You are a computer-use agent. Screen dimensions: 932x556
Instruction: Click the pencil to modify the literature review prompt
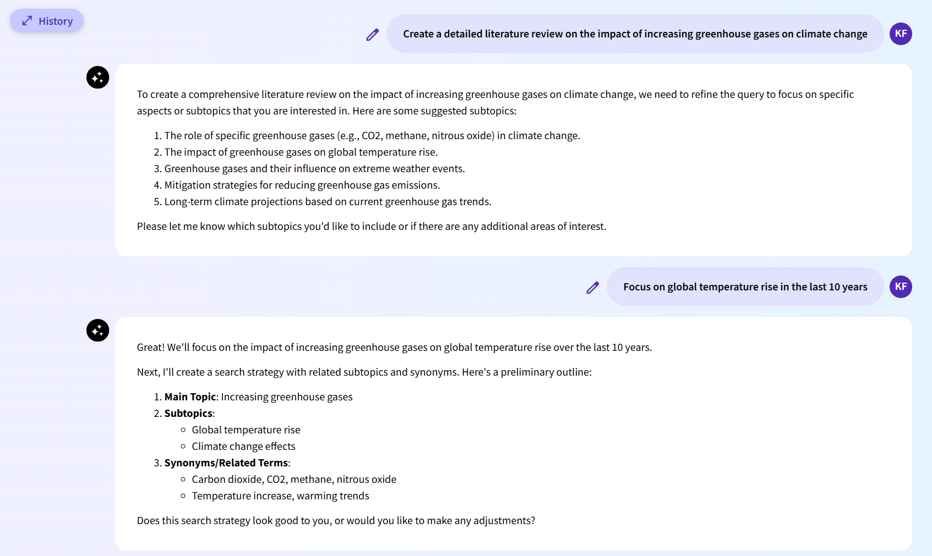[x=373, y=34]
